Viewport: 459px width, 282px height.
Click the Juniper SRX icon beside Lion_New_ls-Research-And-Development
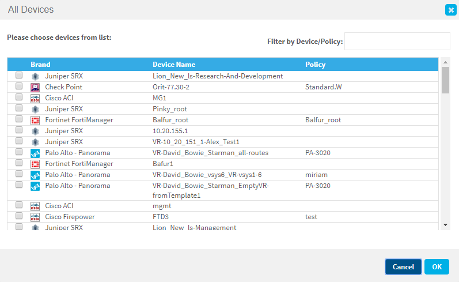(x=35, y=76)
